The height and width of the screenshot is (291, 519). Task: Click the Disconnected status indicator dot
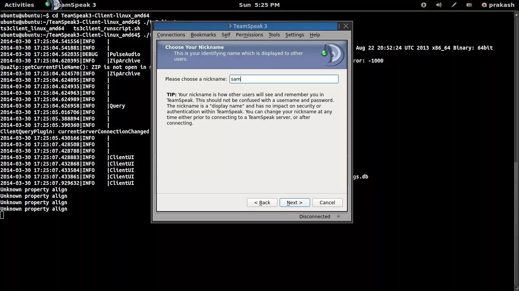(x=339, y=217)
